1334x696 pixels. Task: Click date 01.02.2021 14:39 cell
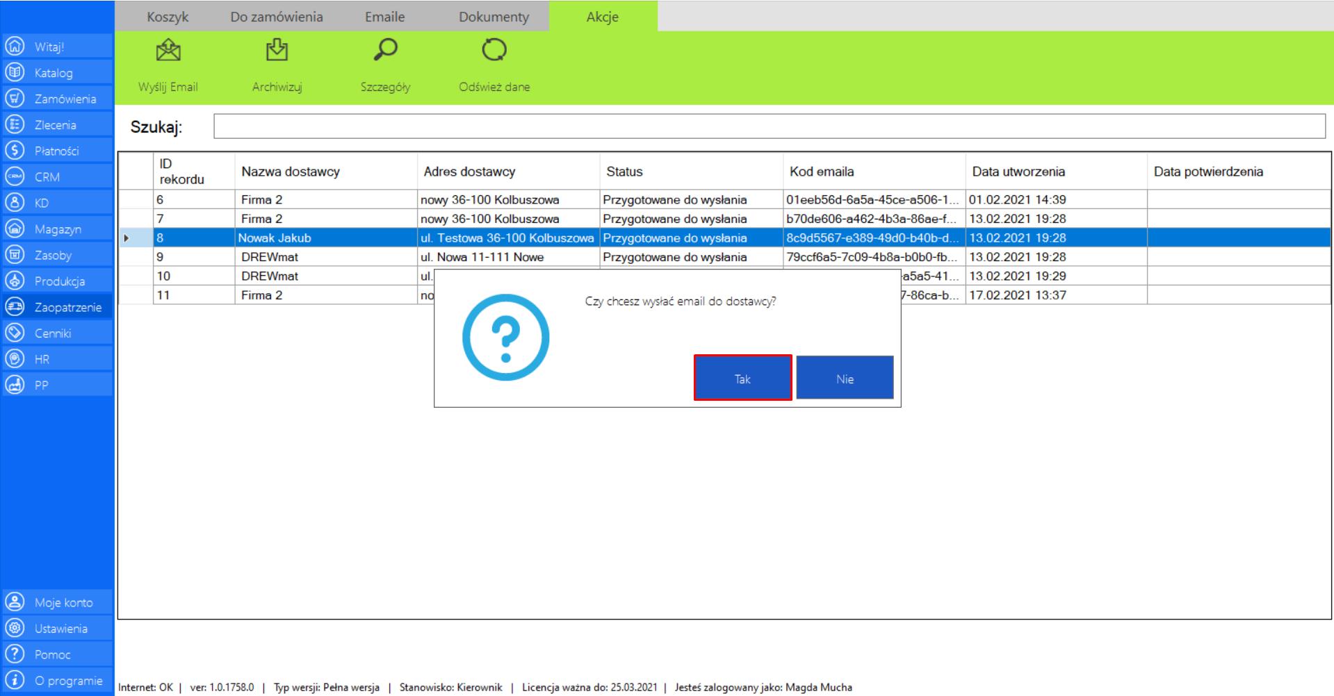1056,199
